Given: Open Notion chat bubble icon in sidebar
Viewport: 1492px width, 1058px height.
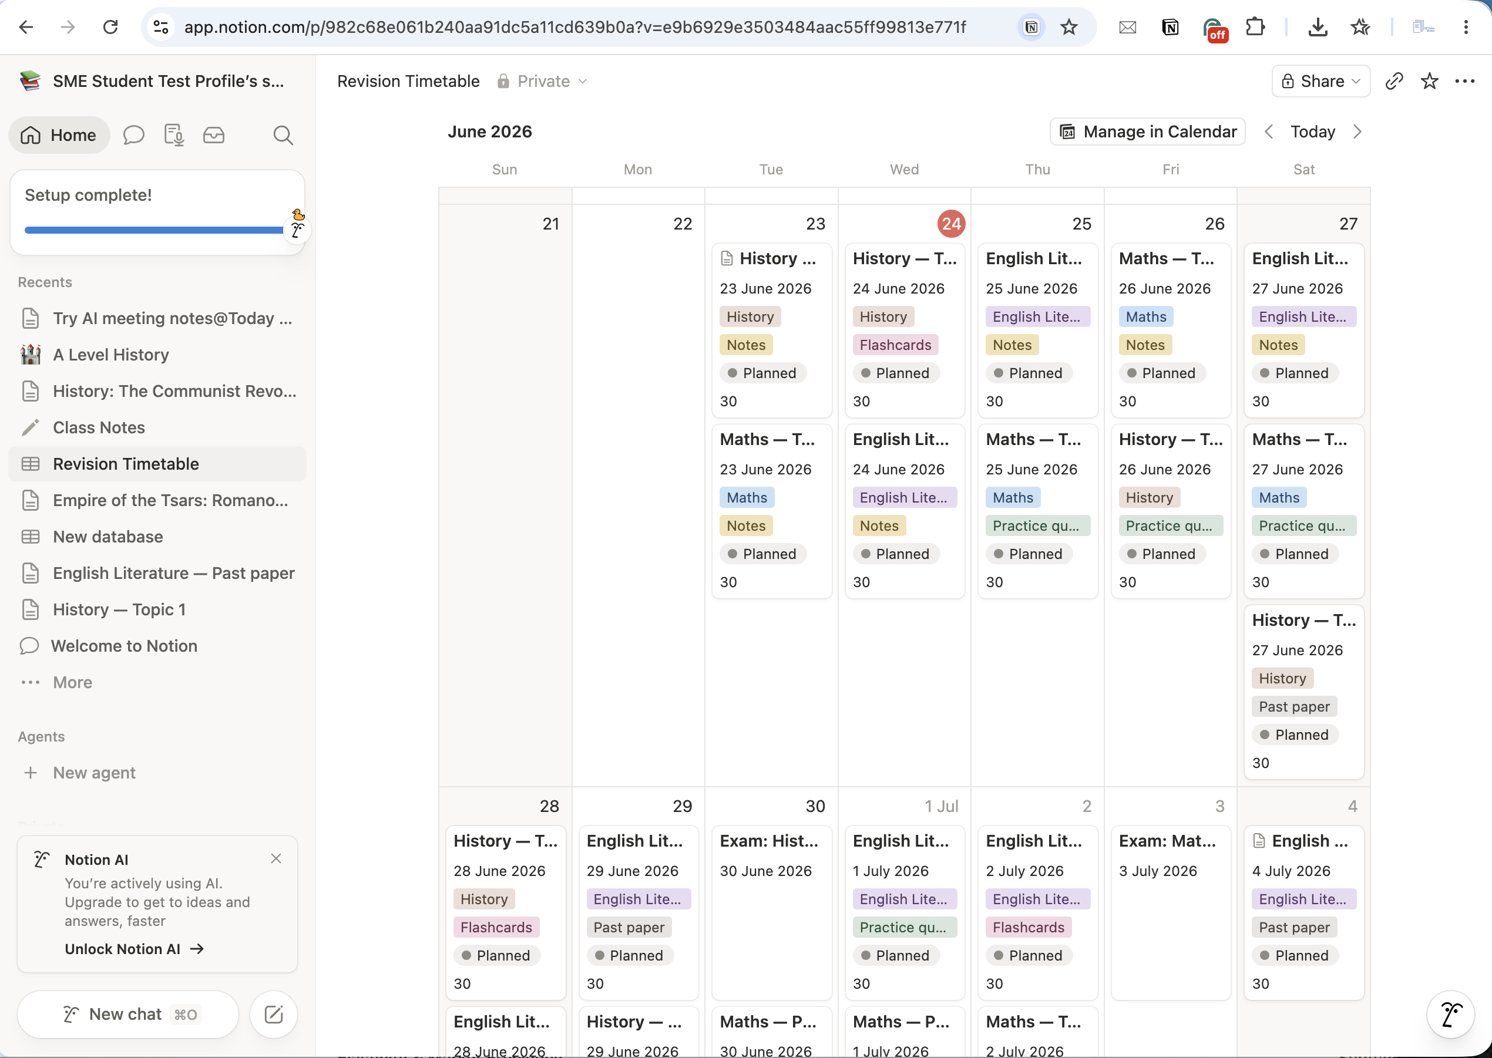Looking at the screenshot, I should 133,135.
